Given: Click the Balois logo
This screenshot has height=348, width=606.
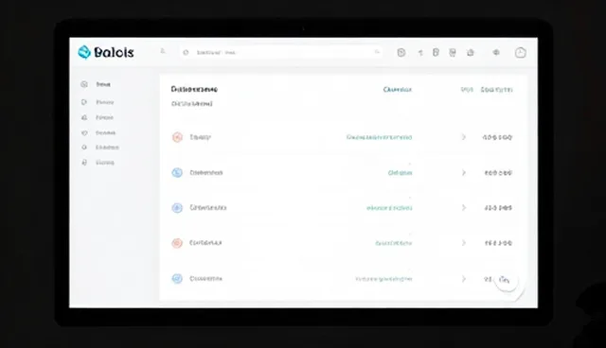Looking at the screenshot, I should (x=105, y=52).
